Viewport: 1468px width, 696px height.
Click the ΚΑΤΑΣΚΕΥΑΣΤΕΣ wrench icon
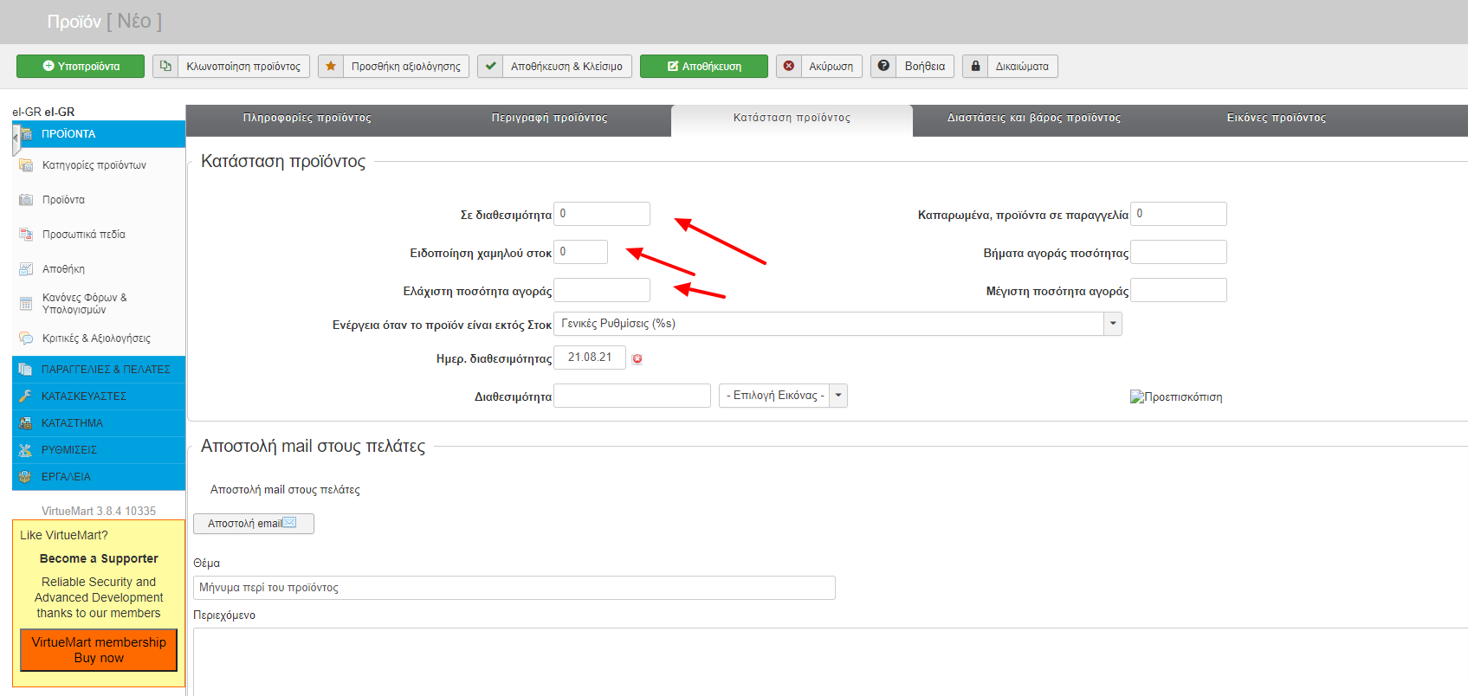pyautogui.click(x=25, y=396)
